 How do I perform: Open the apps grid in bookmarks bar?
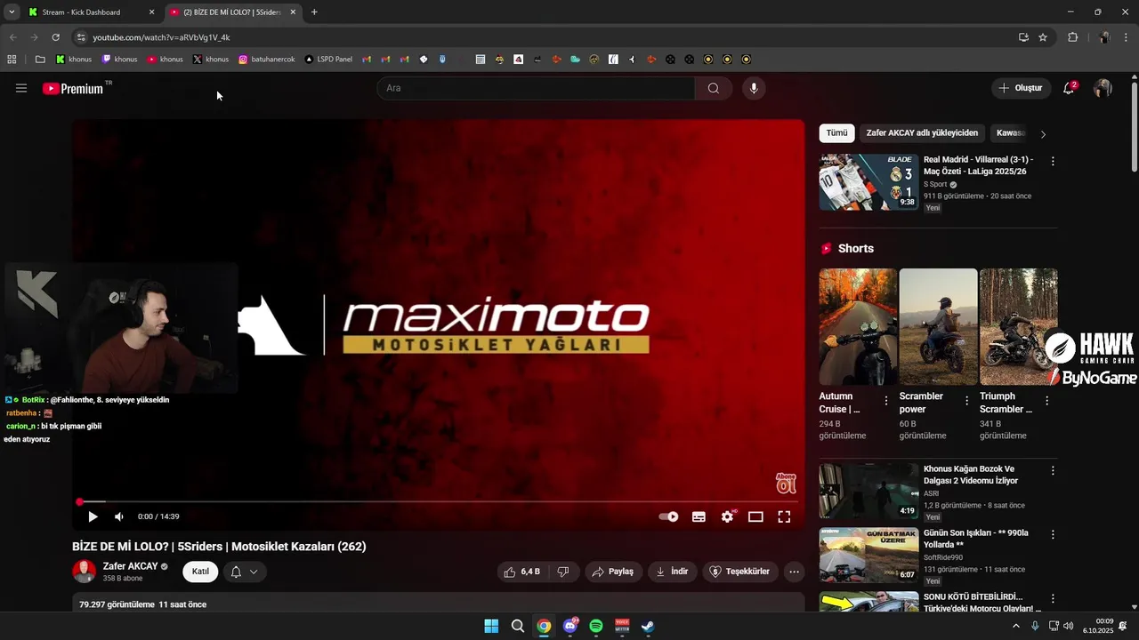coord(12,60)
